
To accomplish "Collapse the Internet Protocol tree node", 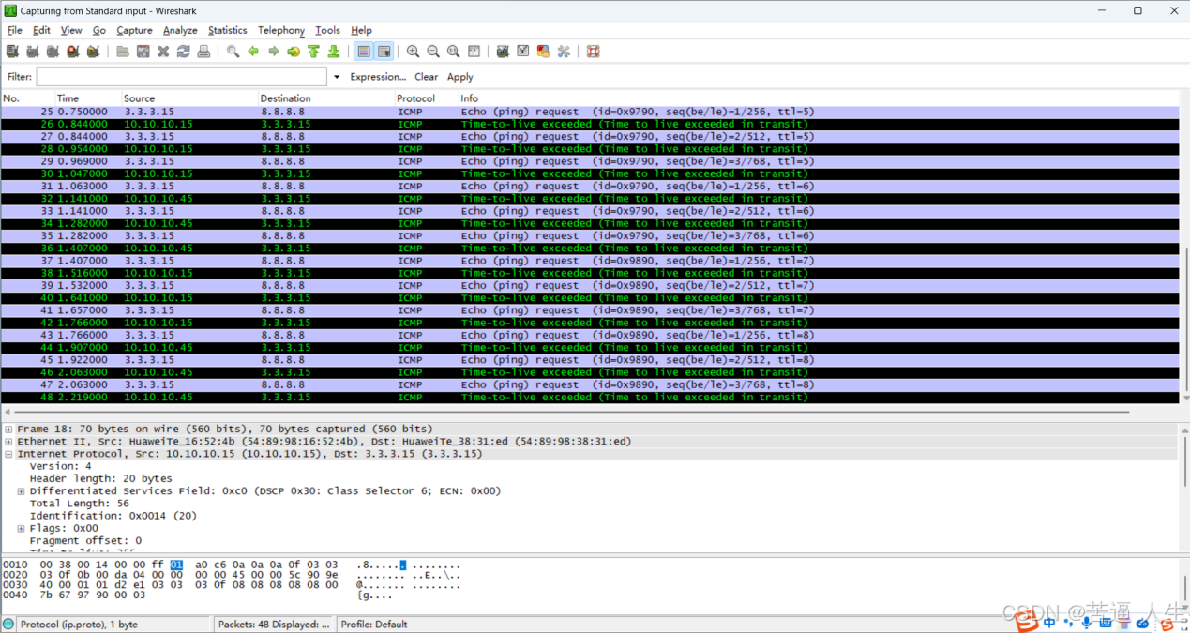I will pyautogui.click(x=8, y=454).
